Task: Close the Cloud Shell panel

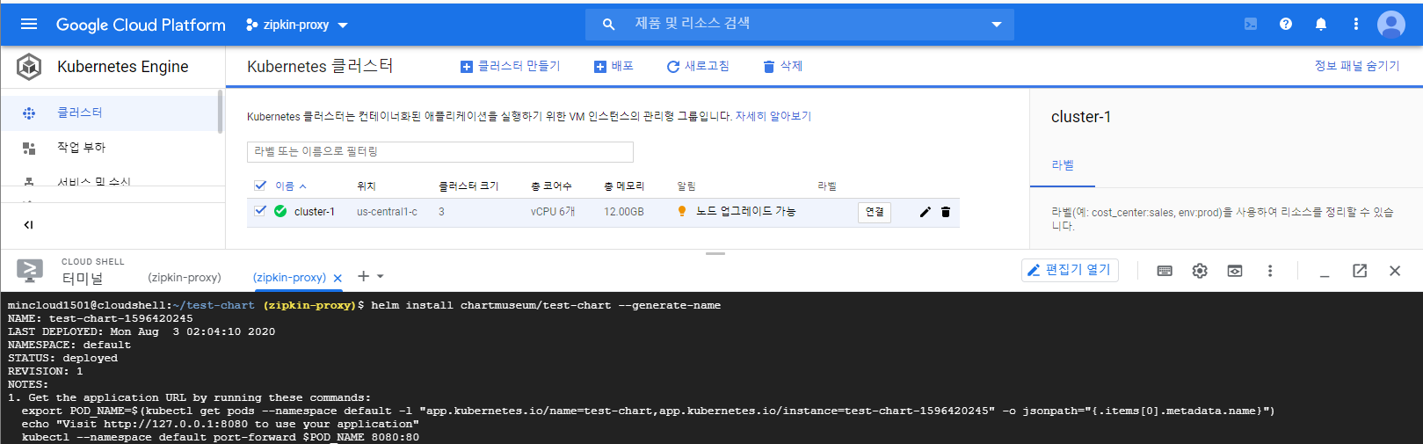Action: tap(1395, 271)
